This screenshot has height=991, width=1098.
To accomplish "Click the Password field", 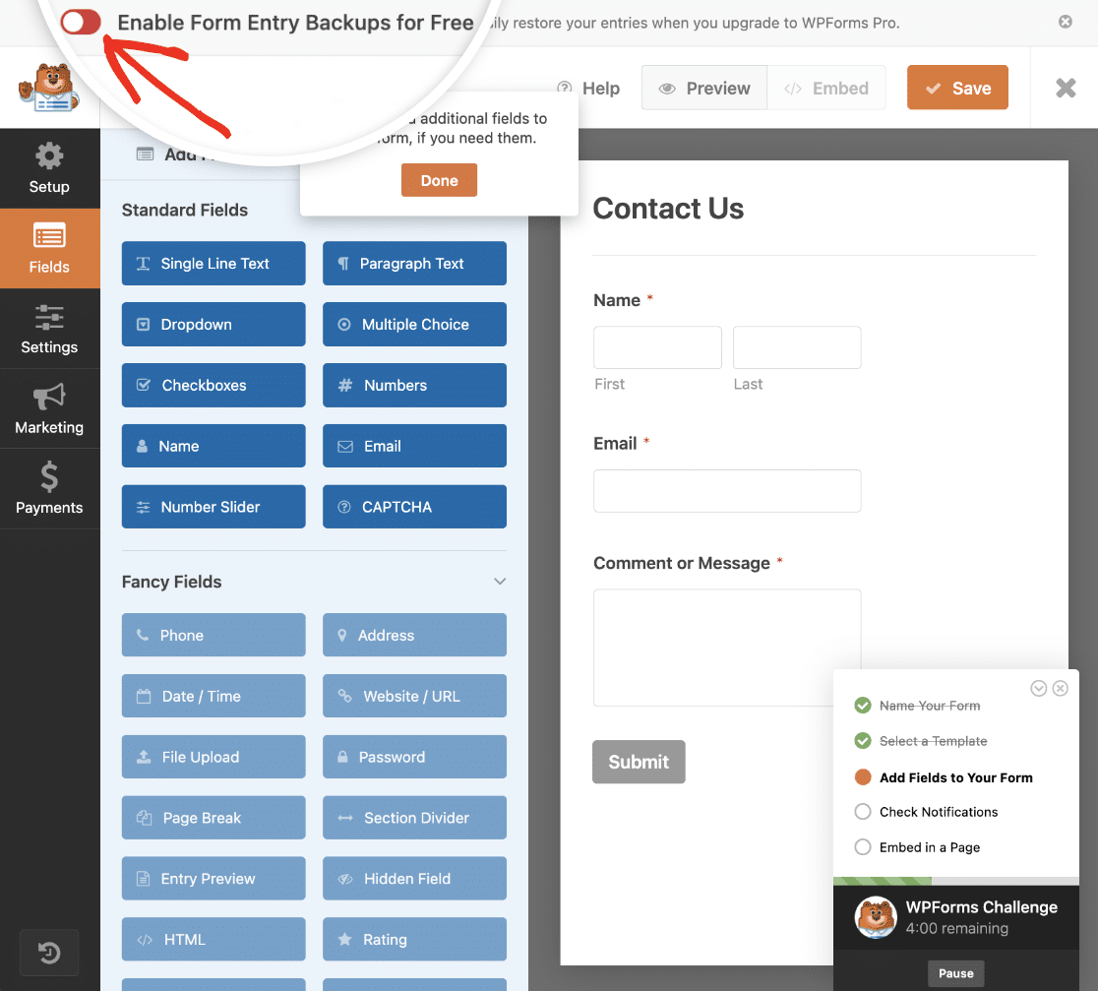I will pos(414,757).
